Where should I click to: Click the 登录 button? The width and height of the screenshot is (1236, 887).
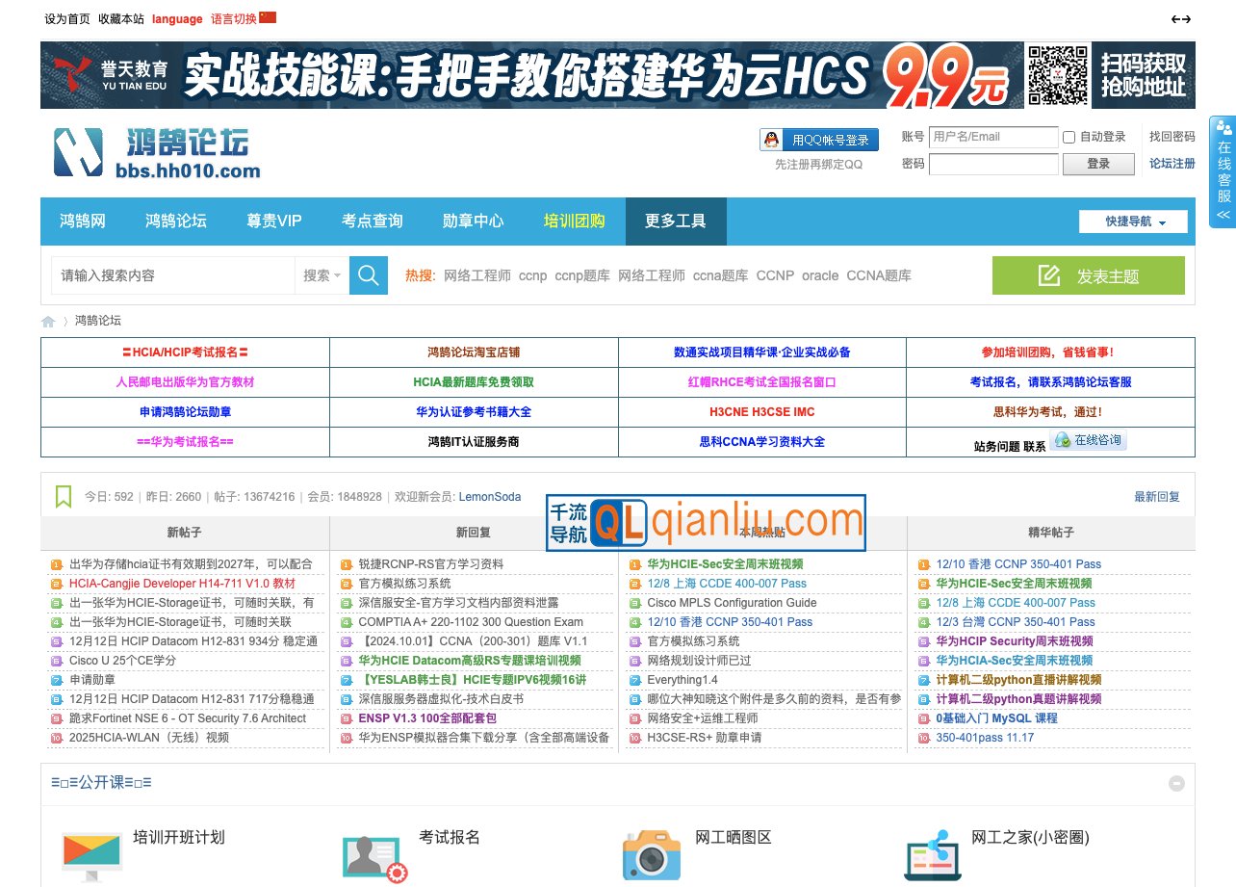click(x=1098, y=164)
